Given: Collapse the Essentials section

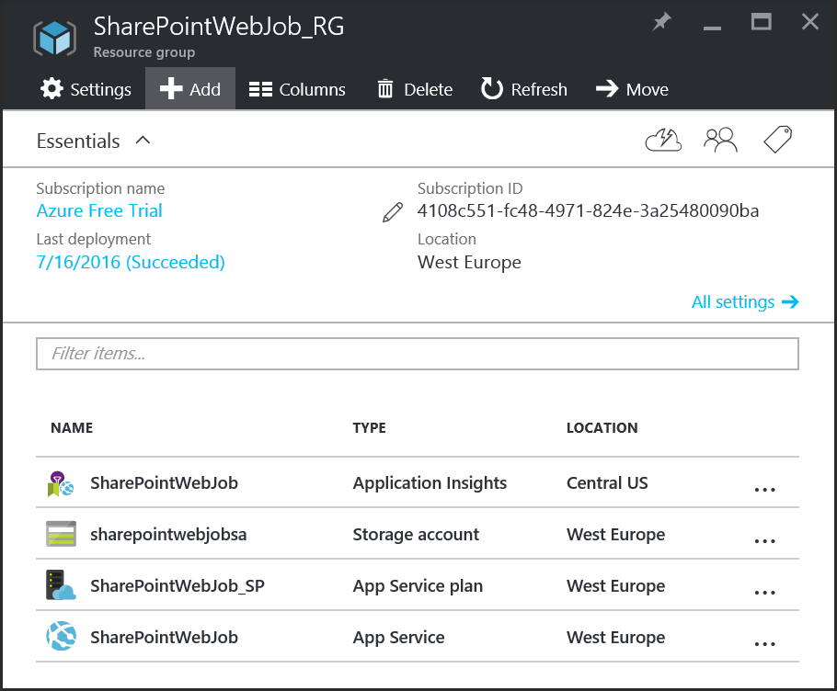Looking at the screenshot, I should pyautogui.click(x=142, y=140).
